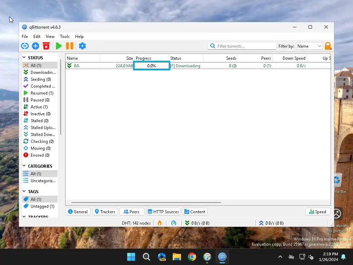The height and width of the screenshot is (265, 353).
Task: Click the 0.0% progress bar
Action: [152, 66]
